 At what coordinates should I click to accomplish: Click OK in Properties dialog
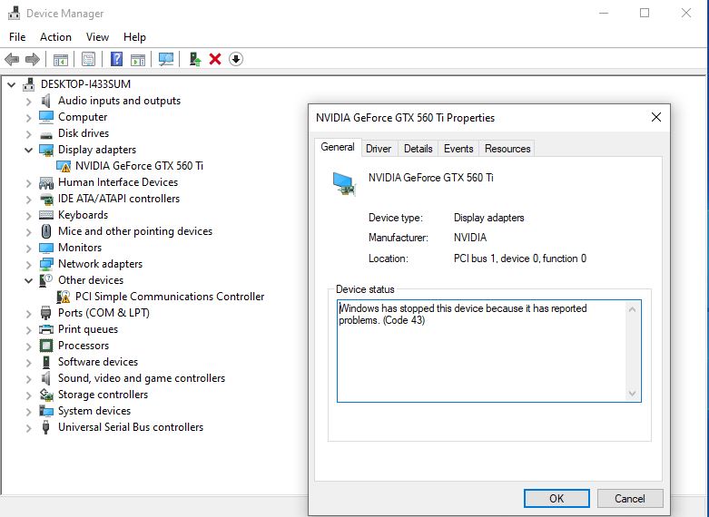(556, 499)
